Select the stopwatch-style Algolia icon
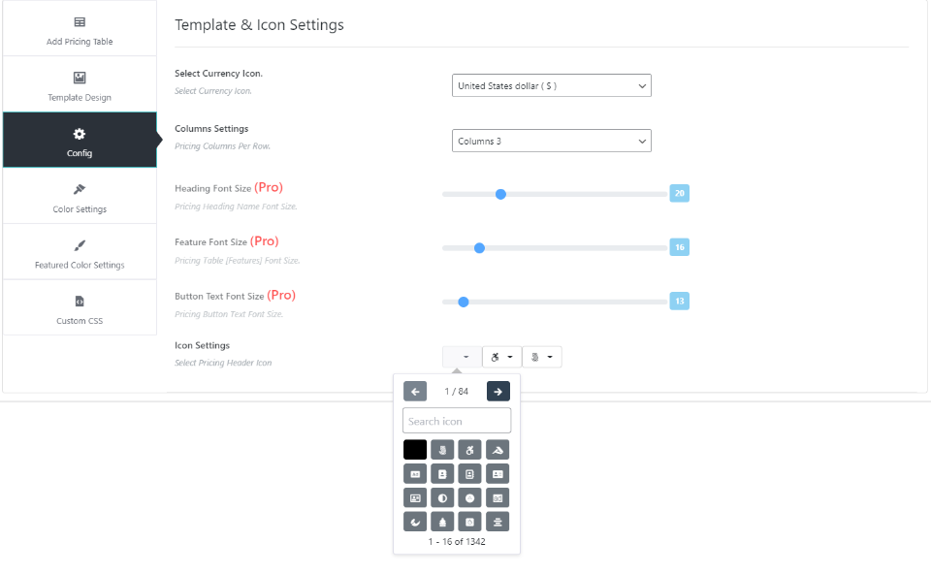Viewport: 931px width, 574px height. 470,522
